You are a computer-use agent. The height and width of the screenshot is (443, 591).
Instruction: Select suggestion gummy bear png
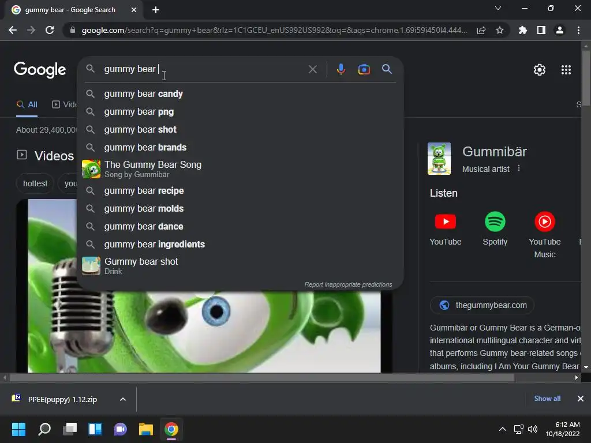[x=240, y=112]
